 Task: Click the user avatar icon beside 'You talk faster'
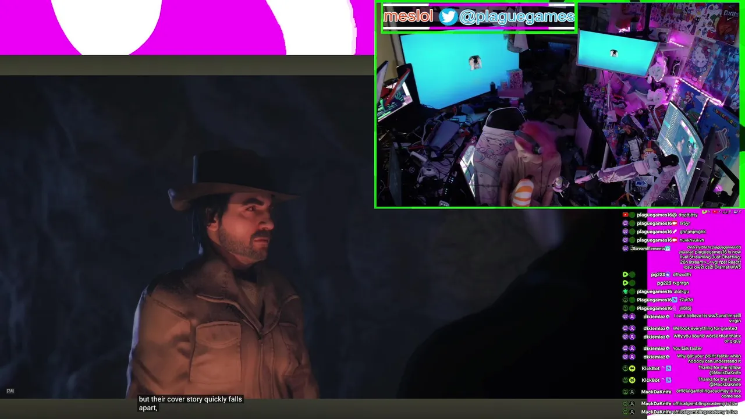coord(632,349)
